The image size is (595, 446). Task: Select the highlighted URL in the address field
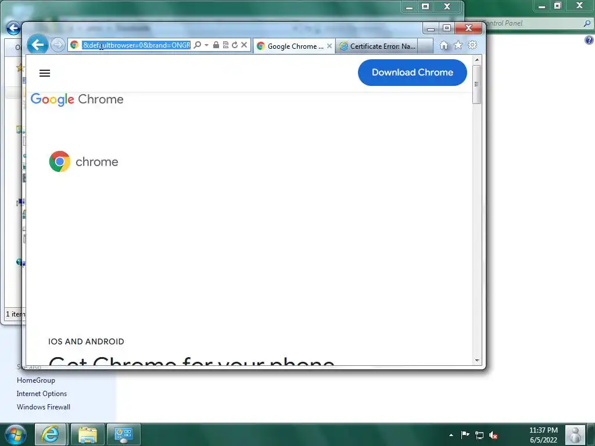coord(136,45)
